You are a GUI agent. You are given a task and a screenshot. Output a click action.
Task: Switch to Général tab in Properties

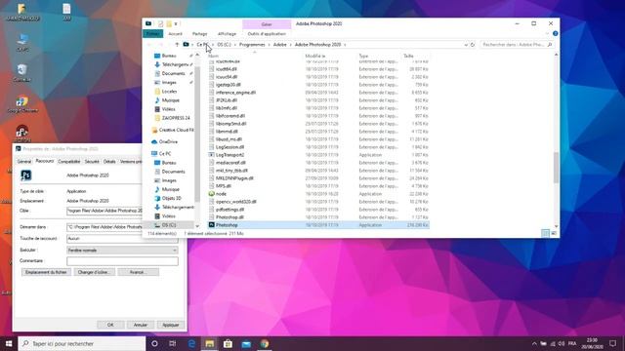pyautogui.click(x=23, y=162)
